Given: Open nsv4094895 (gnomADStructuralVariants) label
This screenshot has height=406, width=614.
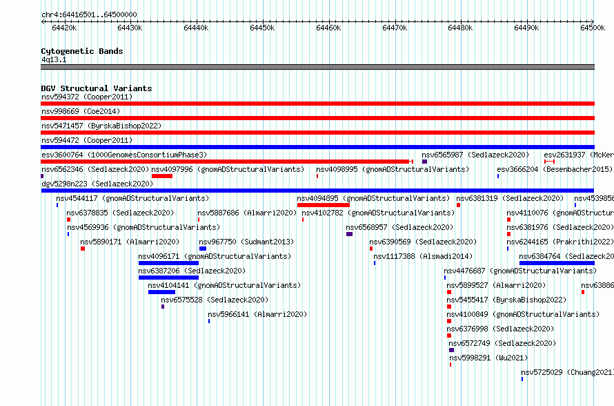Looking at the screenshot, I should tap(373, 198).
